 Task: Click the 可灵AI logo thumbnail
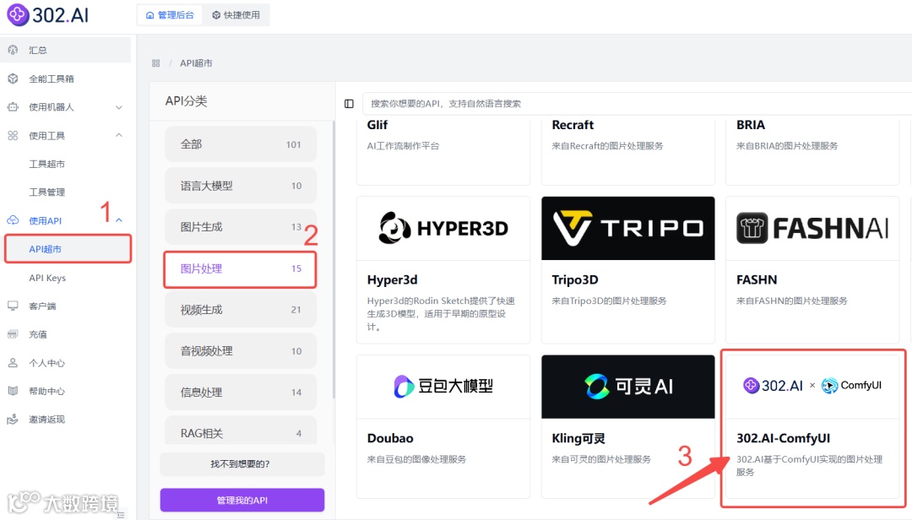coord(628,387)
